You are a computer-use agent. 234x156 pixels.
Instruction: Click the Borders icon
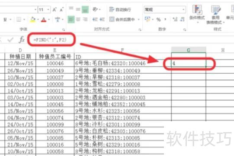[19, 19]
